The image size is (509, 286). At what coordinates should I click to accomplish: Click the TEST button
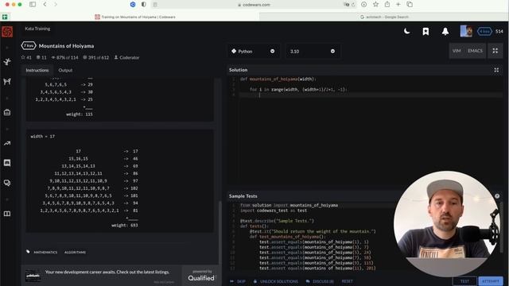[x=464, y=281]
